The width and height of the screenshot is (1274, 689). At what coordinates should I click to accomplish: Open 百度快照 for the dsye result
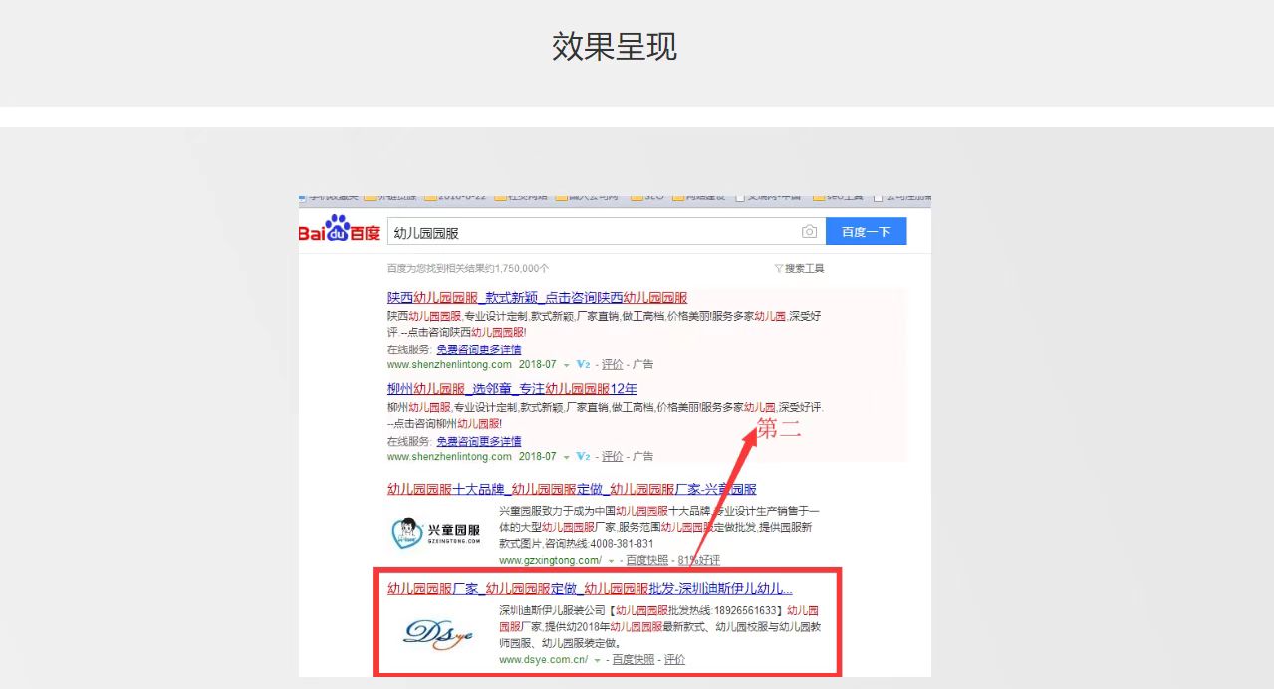634,659
